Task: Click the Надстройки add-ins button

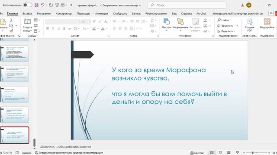Action: 267,24
